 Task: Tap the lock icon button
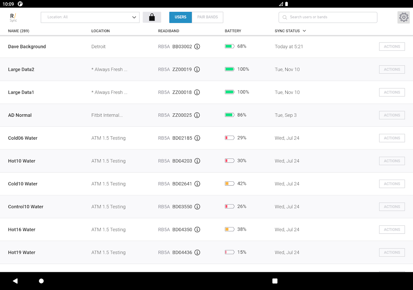[152, 17]
